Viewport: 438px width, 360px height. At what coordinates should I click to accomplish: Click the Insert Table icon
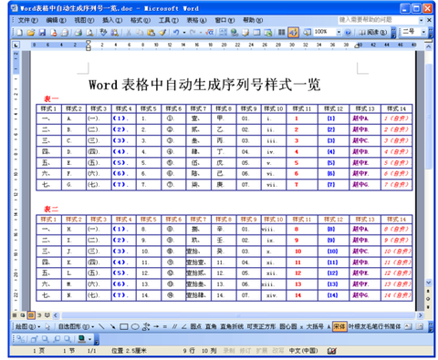tap(256, 32)
